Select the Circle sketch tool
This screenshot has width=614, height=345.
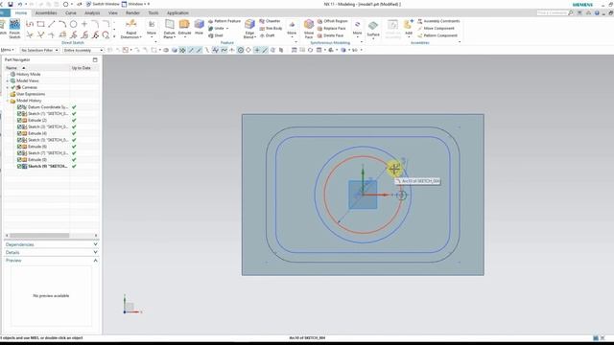[73, 24]
